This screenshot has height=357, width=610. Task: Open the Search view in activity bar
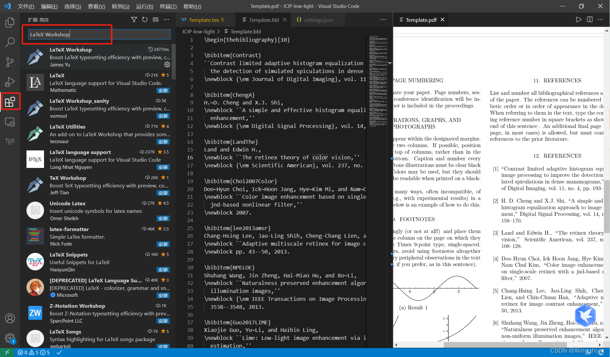[x=10, y=42]
